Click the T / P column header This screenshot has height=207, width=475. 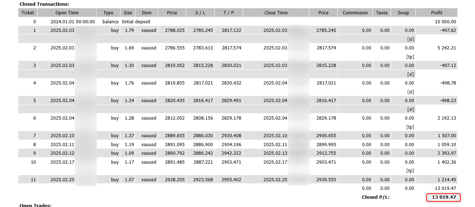(x=229, y=13)
